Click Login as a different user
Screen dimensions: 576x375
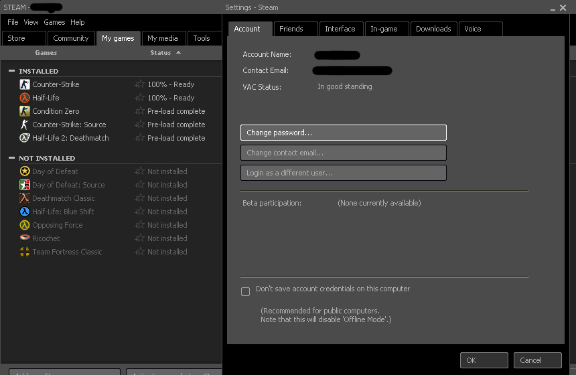coord(344,173)
